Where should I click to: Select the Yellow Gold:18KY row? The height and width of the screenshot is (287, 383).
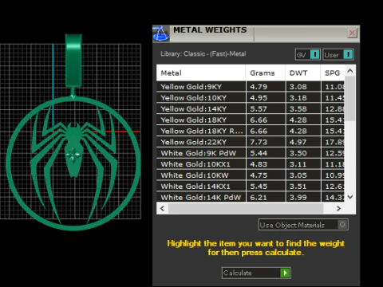click(x=251, y=120)
